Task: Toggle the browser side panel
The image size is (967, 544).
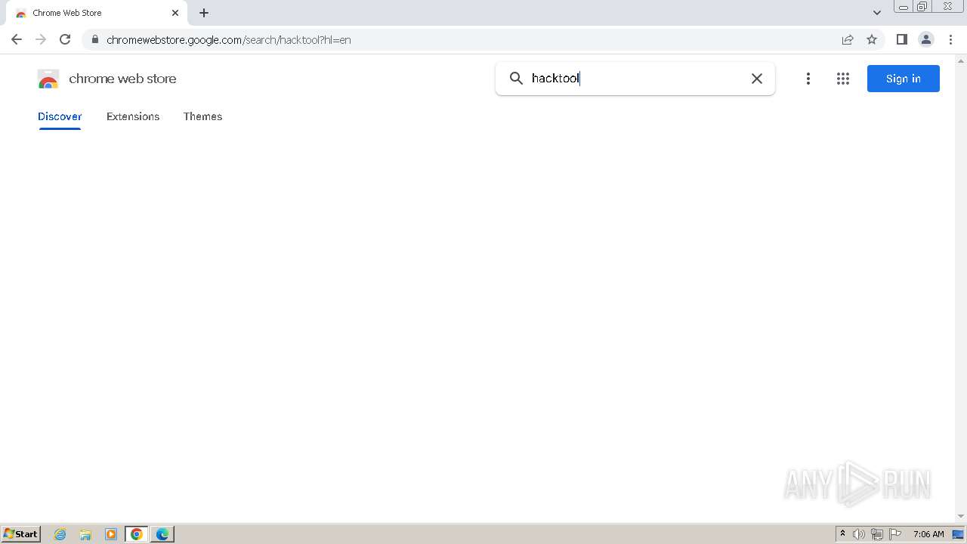Action: [901, 39]
